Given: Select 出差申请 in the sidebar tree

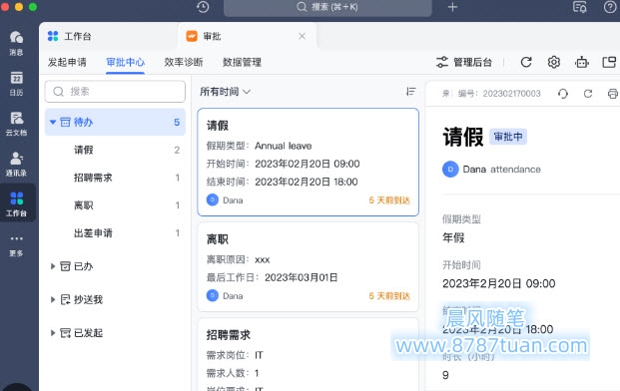Looking at the screenshot, I should (x=115, y=233).
